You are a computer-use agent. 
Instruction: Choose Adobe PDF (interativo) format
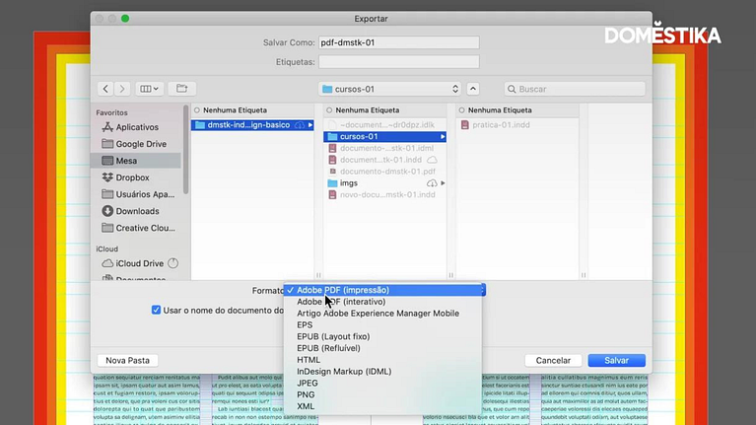coord(342,302)
